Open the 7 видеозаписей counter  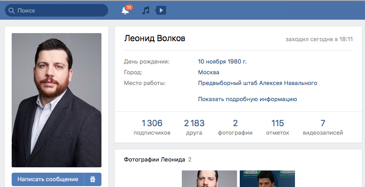coord(322,127)
